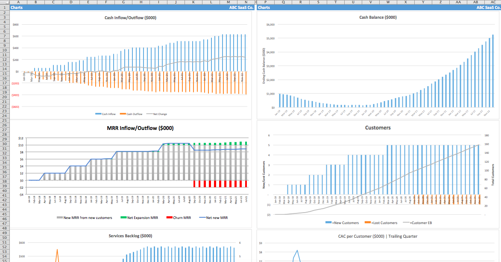Select the Cash Inflow/Outflow ($000) chart title
Image resolution: width=501 pixels, height=262 pixels.
130,18
